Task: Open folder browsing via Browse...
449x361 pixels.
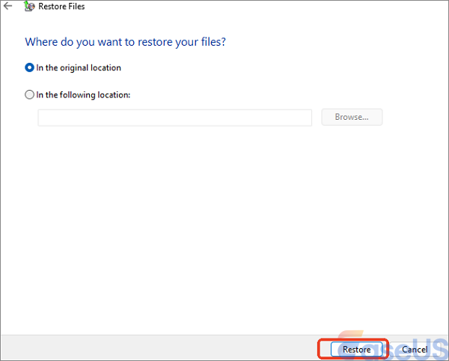Action: pos(352,118)
